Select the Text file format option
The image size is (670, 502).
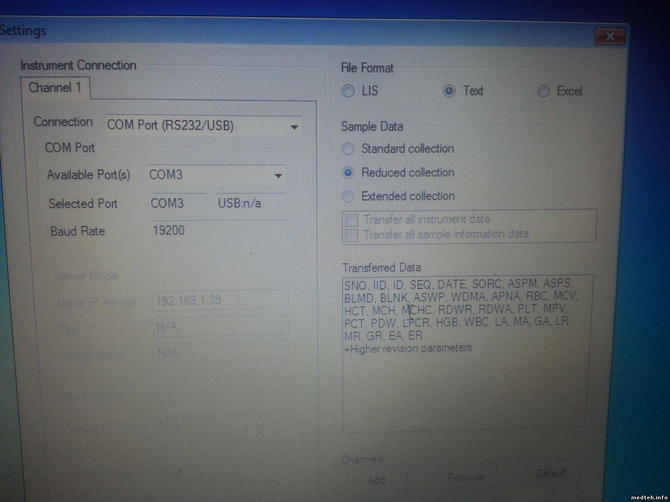(449, 91)
